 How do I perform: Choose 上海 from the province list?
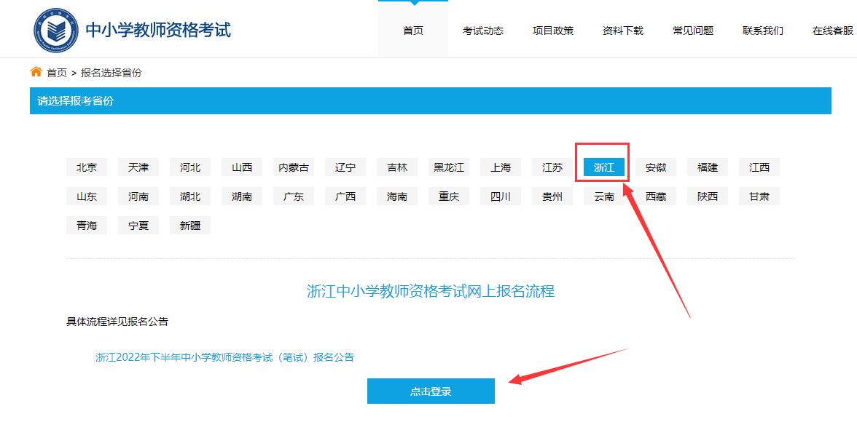tap(500, 167)
